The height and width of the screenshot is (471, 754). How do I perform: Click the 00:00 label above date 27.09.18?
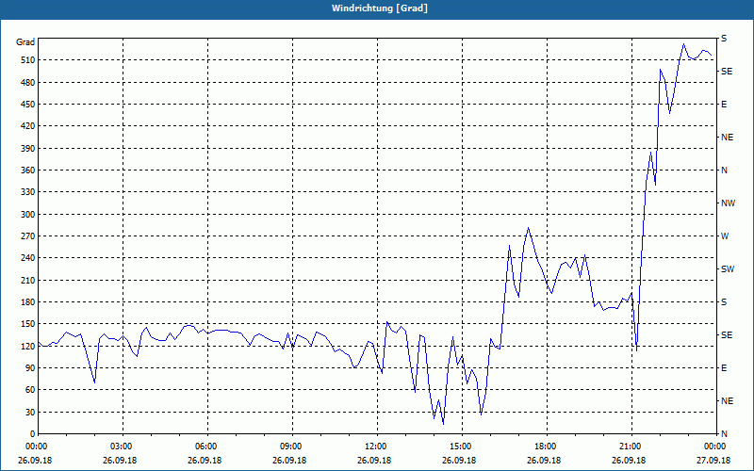point(715,447)
